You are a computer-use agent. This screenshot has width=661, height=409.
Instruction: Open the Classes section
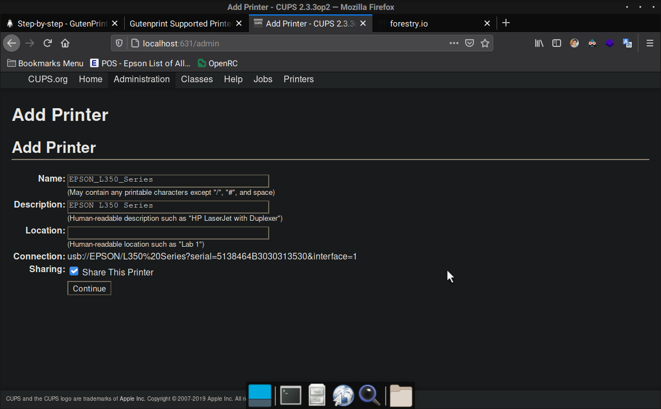[197, 79]
